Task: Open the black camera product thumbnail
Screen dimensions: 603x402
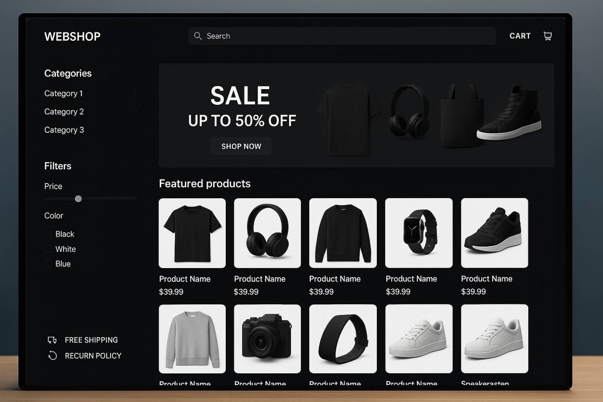Action: coord(267,339)
